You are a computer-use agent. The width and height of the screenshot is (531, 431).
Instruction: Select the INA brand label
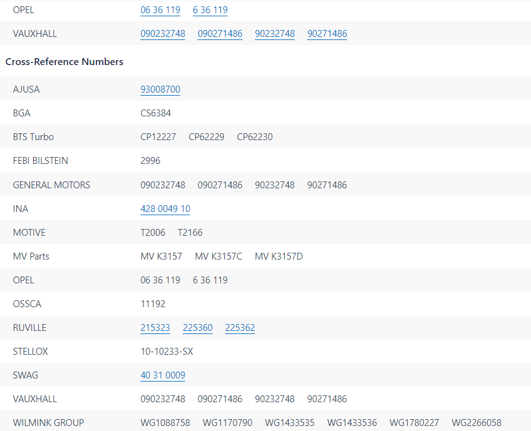pos(20,209)
